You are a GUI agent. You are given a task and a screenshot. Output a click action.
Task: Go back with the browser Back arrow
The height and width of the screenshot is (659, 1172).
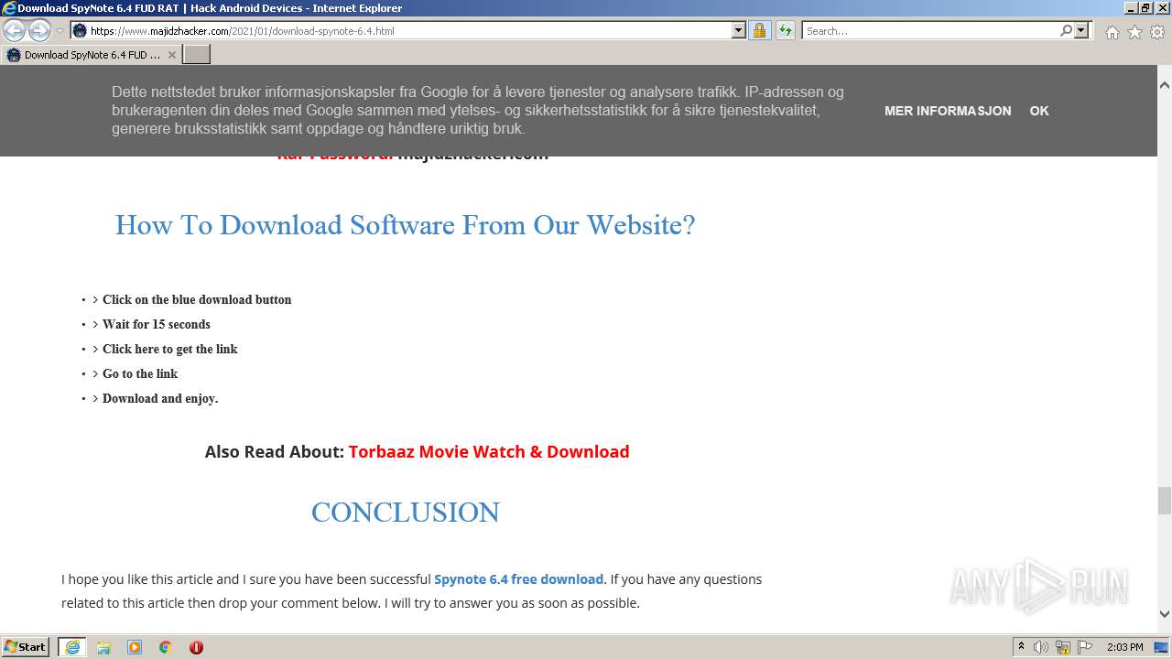tap(14, 30)
